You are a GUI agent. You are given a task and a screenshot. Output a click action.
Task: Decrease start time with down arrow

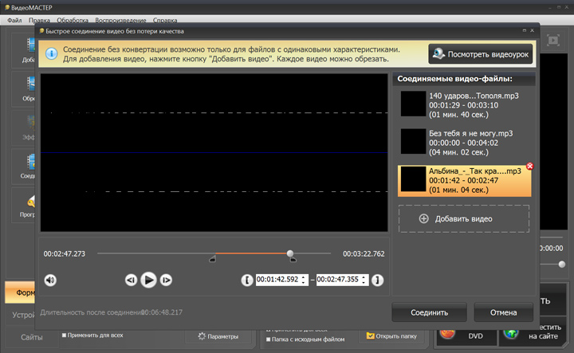click(x=304, y=283)
